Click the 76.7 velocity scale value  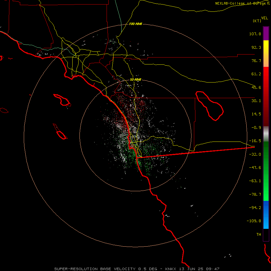[x=256, y=61]
